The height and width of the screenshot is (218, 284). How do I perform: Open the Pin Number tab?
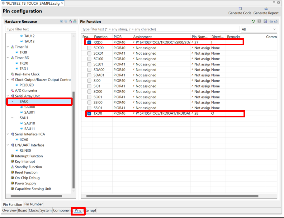[x=34, y=204]
